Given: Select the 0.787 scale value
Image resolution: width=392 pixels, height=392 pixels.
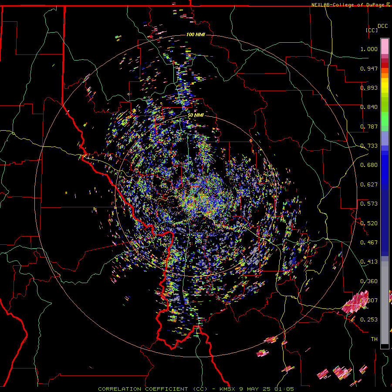Looking at the screenshot, I should 369,126.
